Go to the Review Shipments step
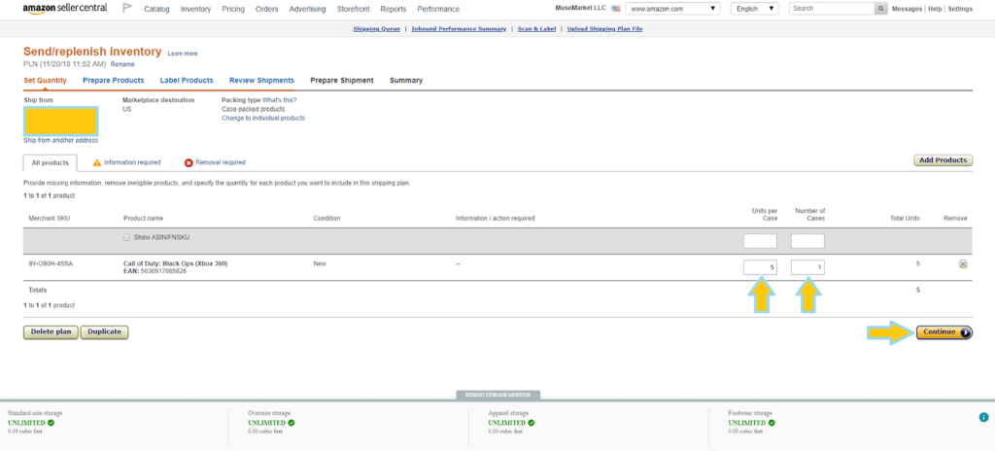Viewport: 995px width, 451px height. pyautogui.click(x=261, y=81)
